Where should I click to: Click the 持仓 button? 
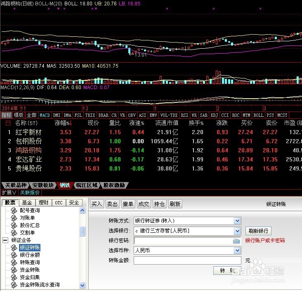pyautogui.click(x=160, y=204)
